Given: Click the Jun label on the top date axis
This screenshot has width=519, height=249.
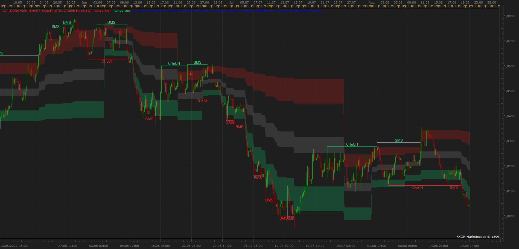Looking at the screenshot, I should click(84, 2).
